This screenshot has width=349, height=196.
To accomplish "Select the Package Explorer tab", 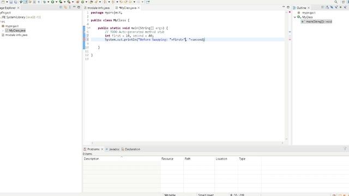I will click(x=8, y=8).
